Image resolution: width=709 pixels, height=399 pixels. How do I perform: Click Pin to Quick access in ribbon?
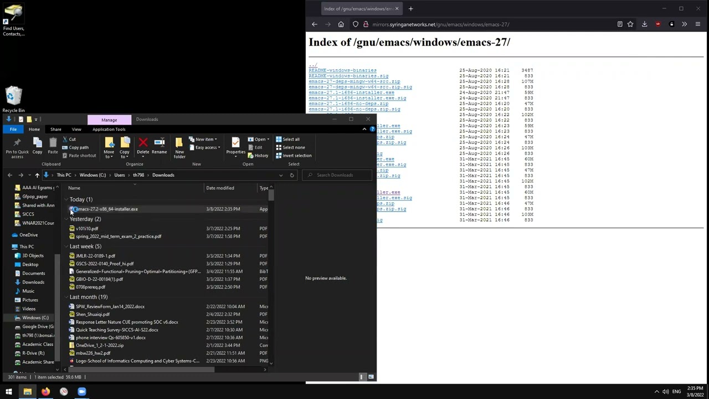click(17, 147)
